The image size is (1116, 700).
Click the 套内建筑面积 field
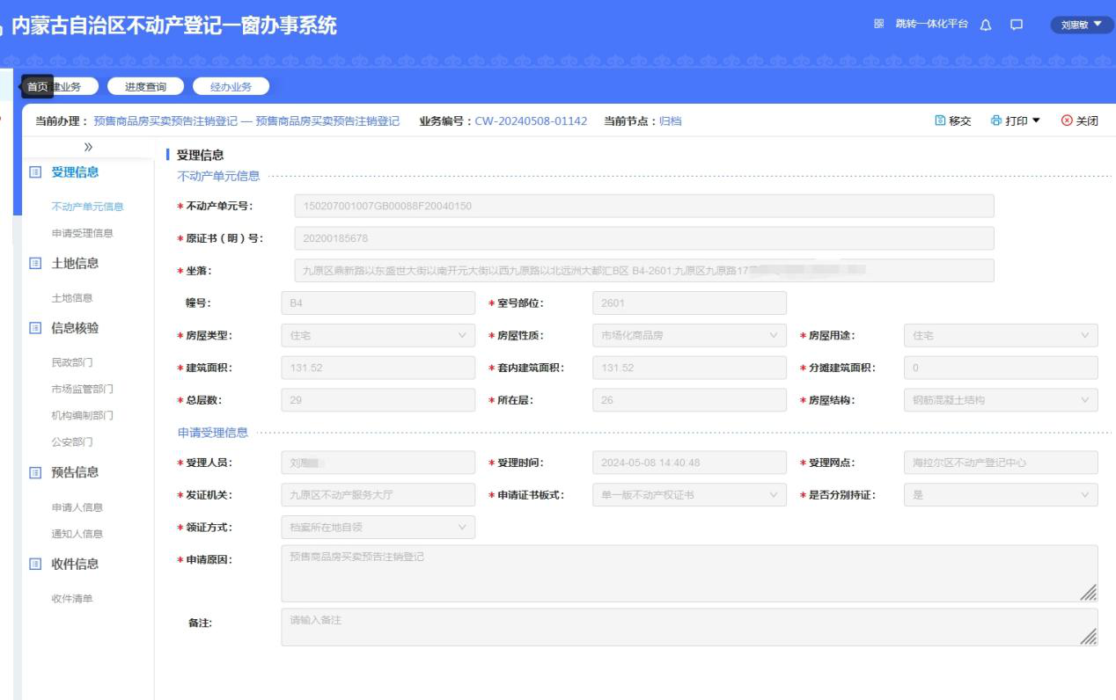(690, 368)
